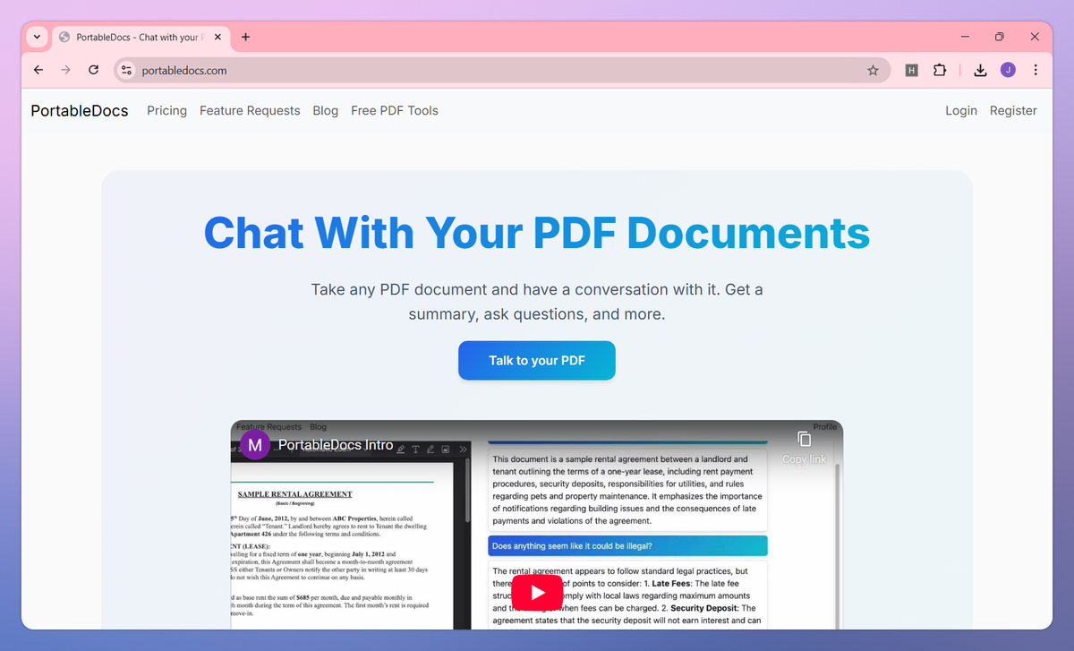
Task: Open browser Downloads icon
Action: click(x=980, y=70)
